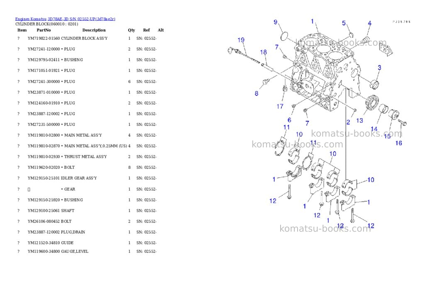
Task: Click callout number 18 in diagram
Action: tap(264, 52)
